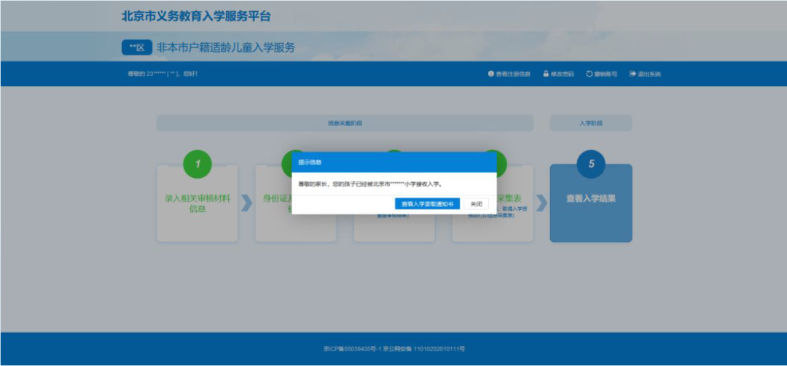Click the footer 京ICP备05039435号-1 text
787x366 pixels.
[353, 349]
